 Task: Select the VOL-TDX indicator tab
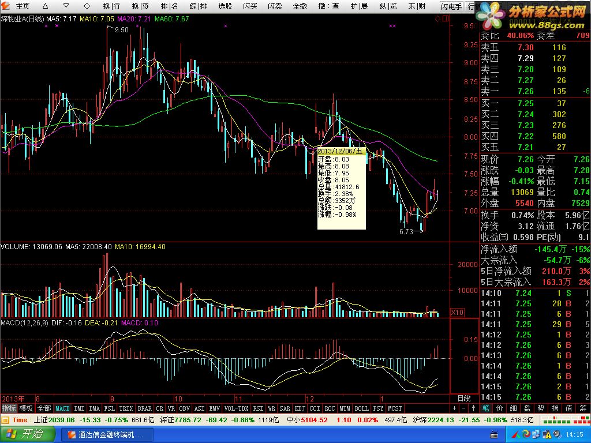(236, 408)
